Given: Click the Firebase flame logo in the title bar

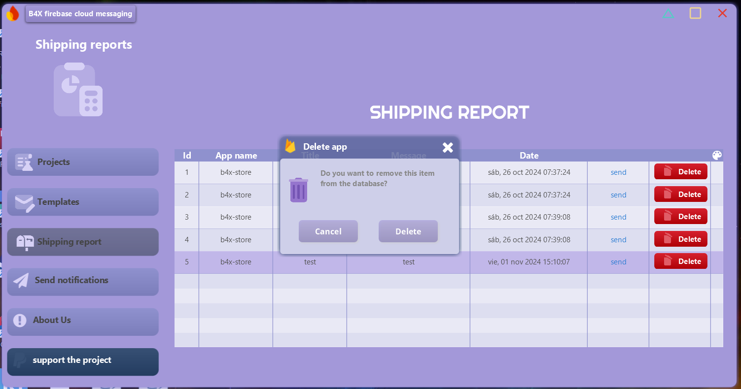Looking at the screenshot, I should coord(12,13).
